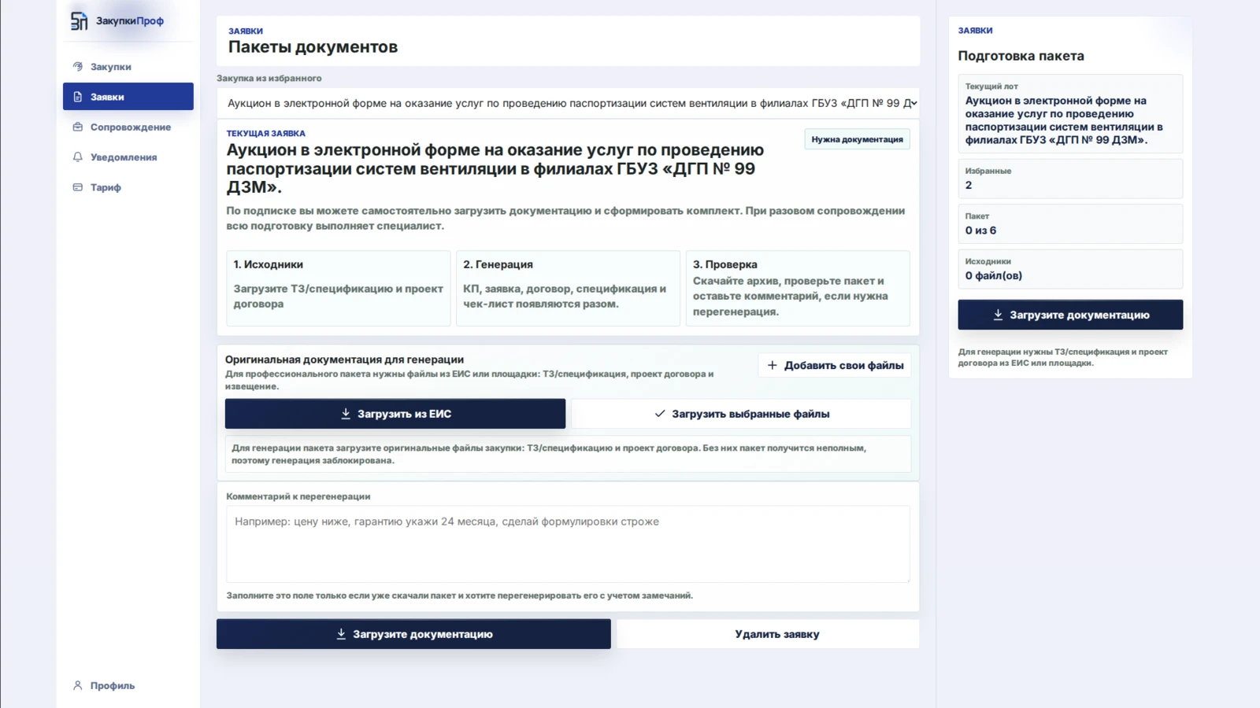Image resolution: width=1260 pixels, height=708 pixels.
Task: Click download icon in right panel Загрузите документацию
Action: pos(998,315)
